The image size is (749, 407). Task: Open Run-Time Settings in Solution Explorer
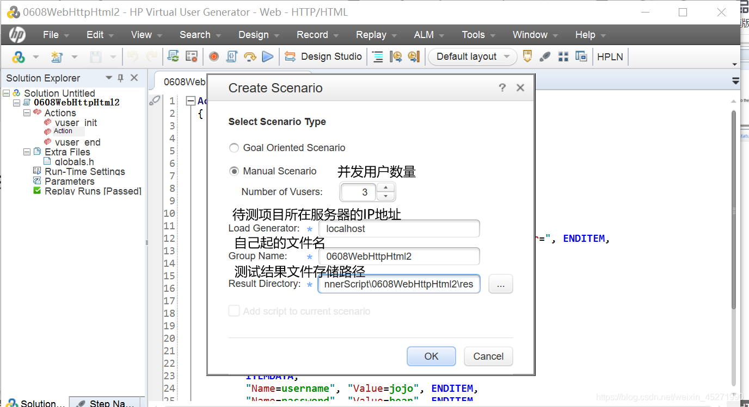[x=84, y=172]
